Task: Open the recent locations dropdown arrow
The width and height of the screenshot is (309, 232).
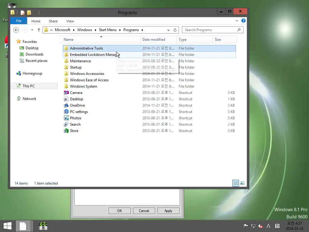Action: click(32, 30)
